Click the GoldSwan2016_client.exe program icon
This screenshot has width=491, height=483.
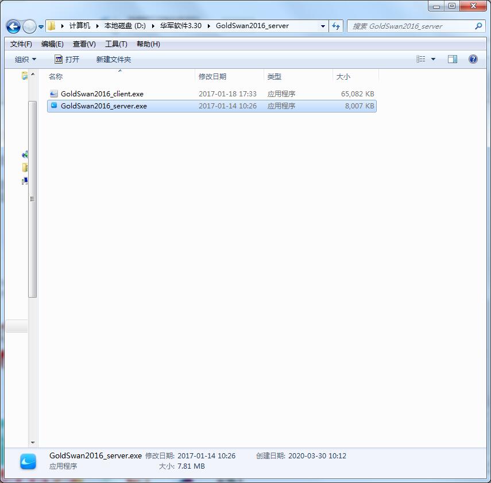tap(53, 94)
